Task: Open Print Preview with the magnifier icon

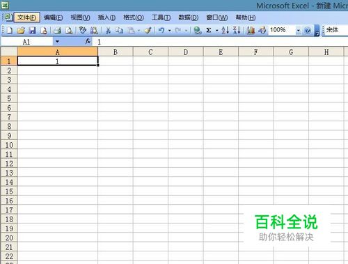Action: click(x=69, y=30)
